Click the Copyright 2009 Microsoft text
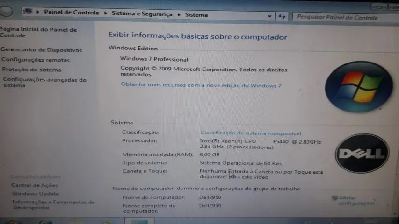399x224 pixels. [x=203, y=71]
